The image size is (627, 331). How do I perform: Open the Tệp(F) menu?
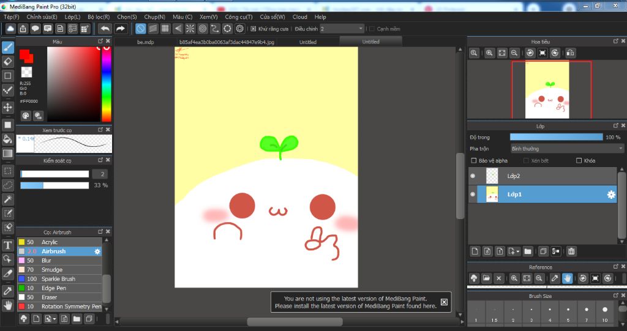coord(11,17)
